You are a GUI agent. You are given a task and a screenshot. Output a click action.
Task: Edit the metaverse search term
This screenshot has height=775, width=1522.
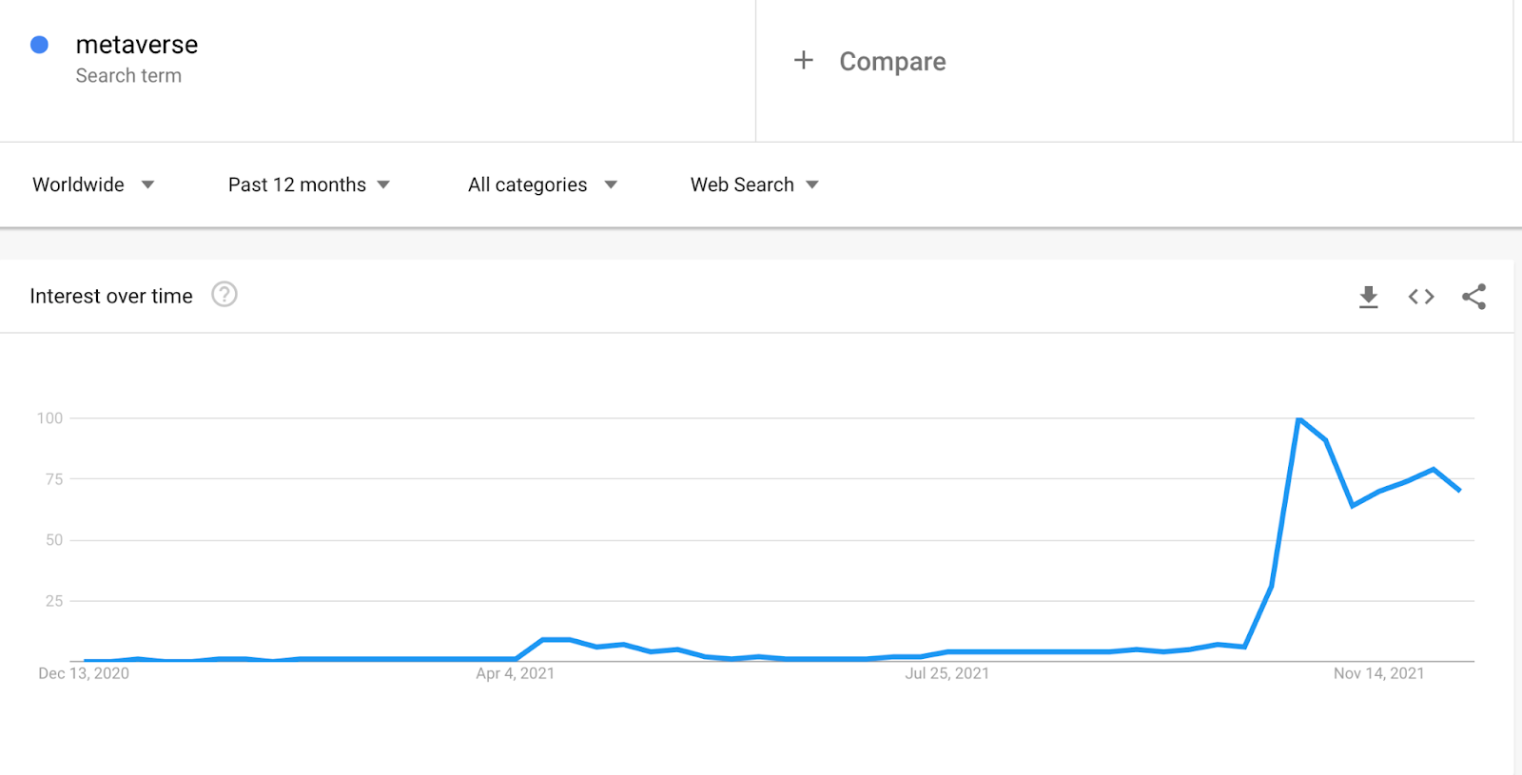[x=137, y=45]
